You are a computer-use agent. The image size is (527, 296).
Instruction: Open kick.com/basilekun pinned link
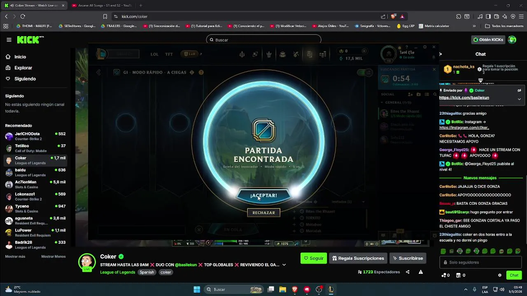tap(464, 97)
